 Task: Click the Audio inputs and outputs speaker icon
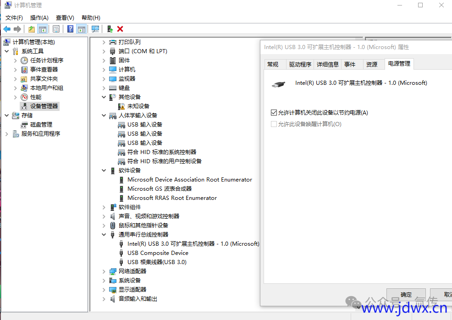[x=113, y=299]
